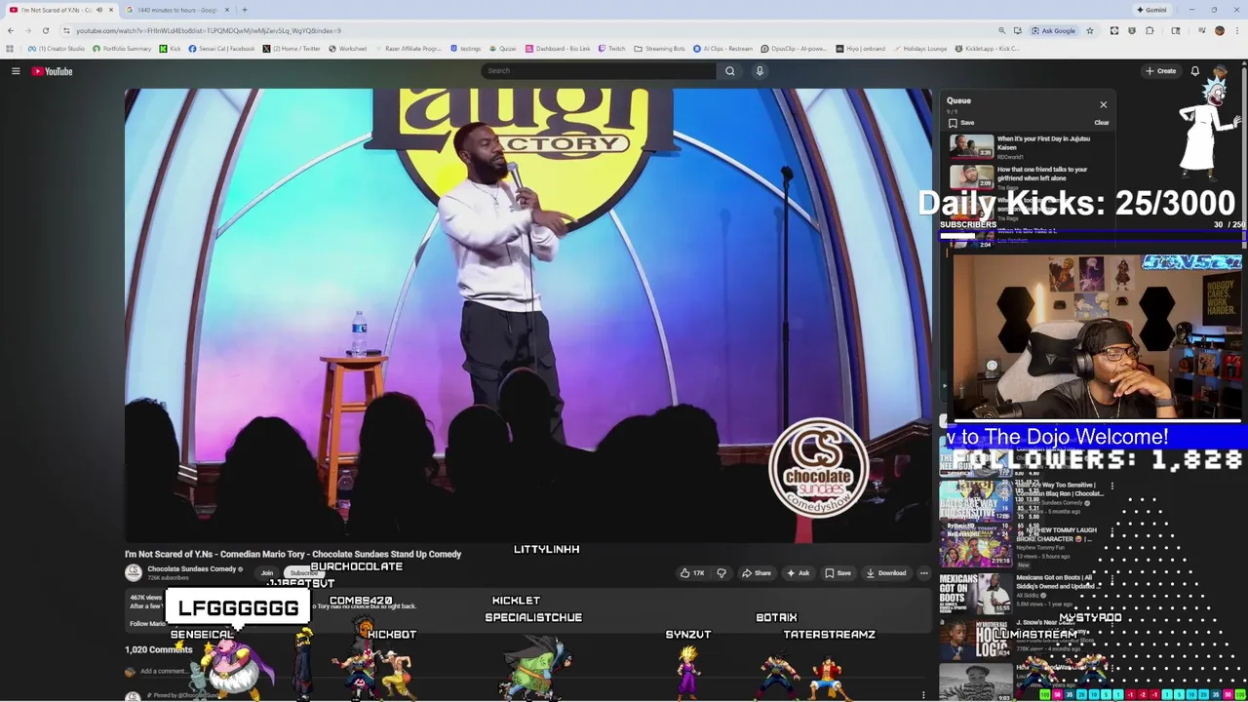Open Home / Twitter bookmark
The width and height of the screenshot is (1248, 702).
point(292,49)
